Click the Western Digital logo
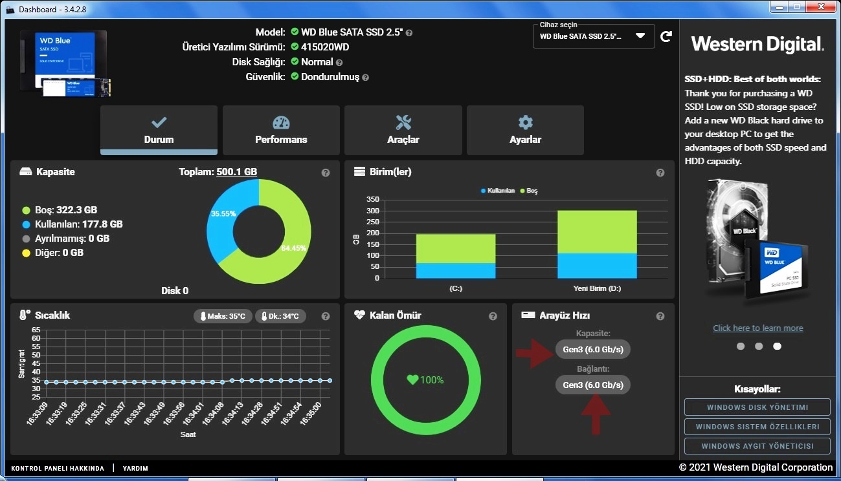Viewport: 841px width, 481px height. click(x=757, y=44)
